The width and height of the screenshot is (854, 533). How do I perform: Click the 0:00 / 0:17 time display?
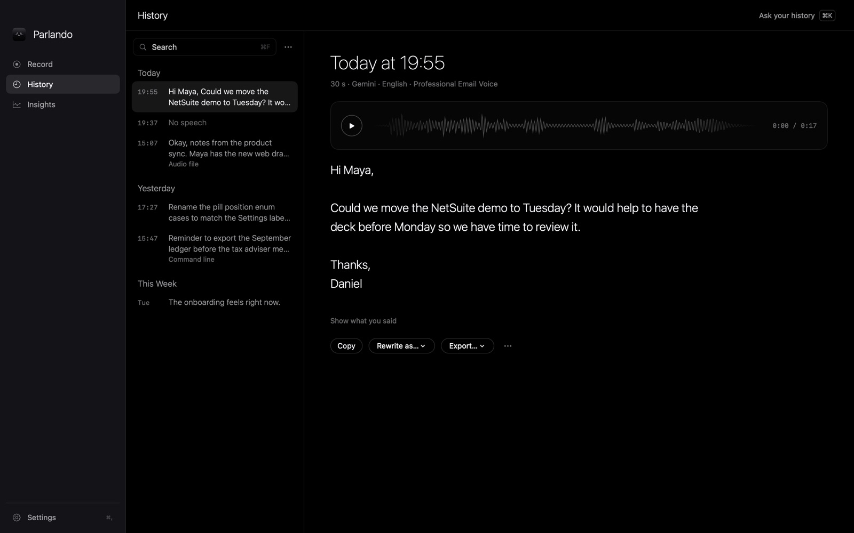coord(795,126)
